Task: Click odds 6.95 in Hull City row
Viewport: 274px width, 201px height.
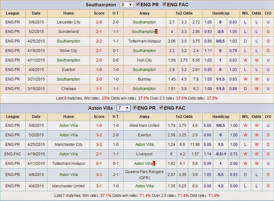Action: click(196, 60)
